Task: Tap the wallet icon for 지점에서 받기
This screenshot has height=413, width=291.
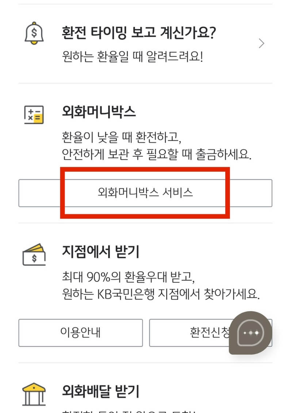Action: tap(34, 255)
